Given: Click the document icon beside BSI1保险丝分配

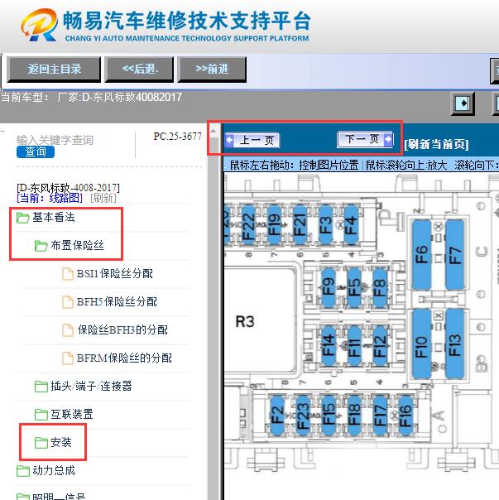Looking at the screenshot, I should [68, 274].
